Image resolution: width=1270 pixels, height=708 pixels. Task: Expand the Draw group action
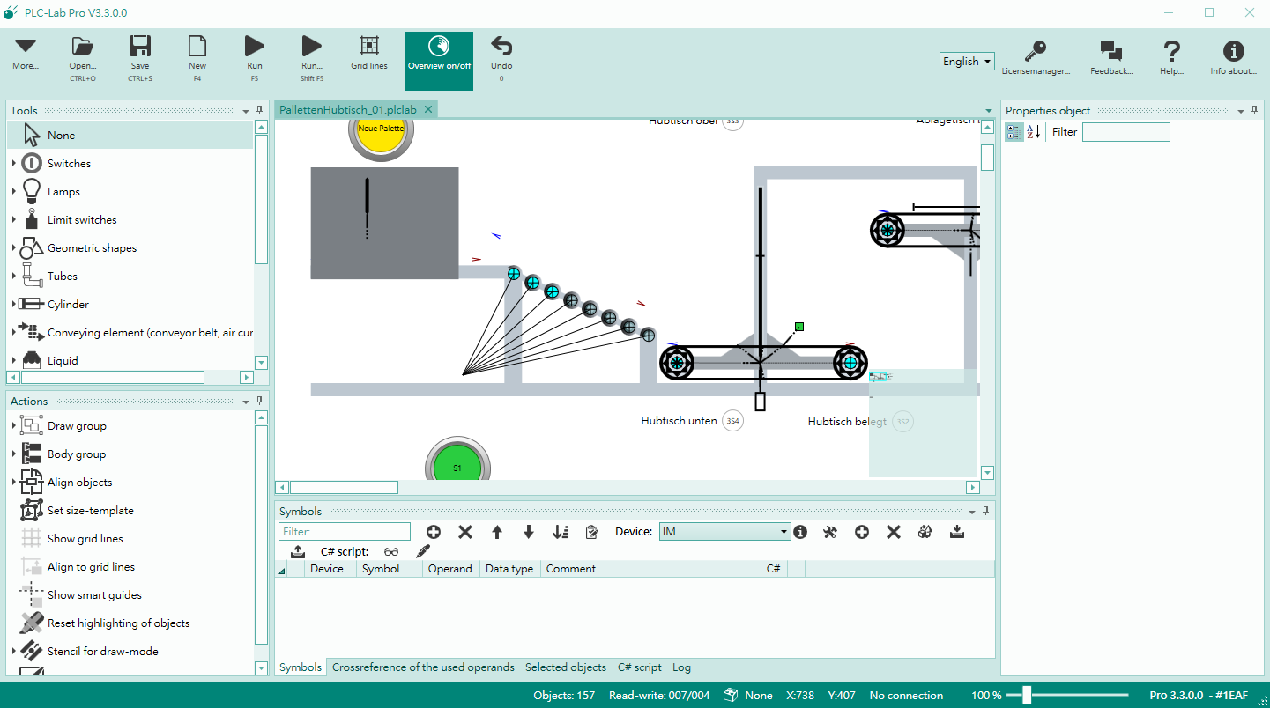[14, 426]
